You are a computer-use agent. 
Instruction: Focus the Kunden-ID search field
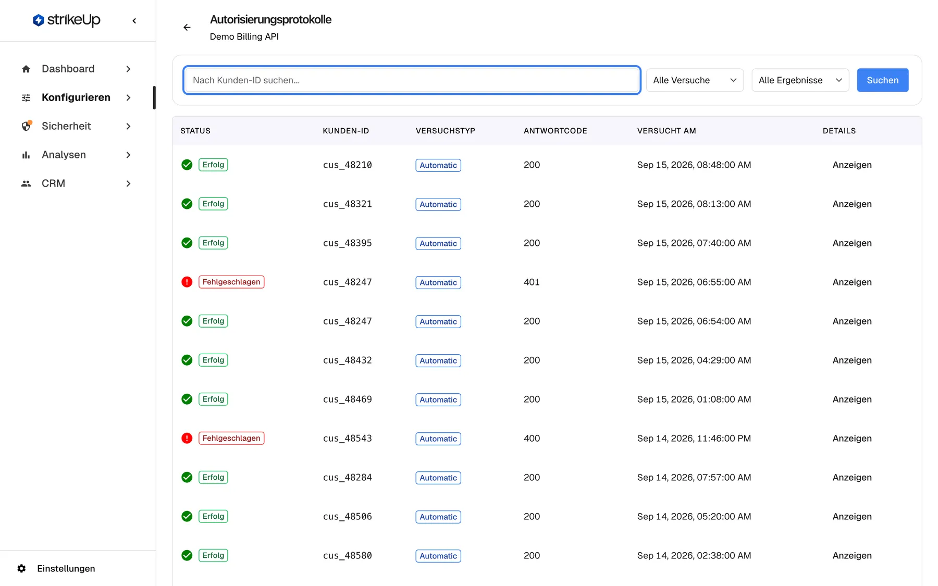coord(412,80)
